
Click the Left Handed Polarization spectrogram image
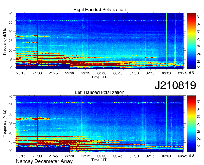coord(100,124)
